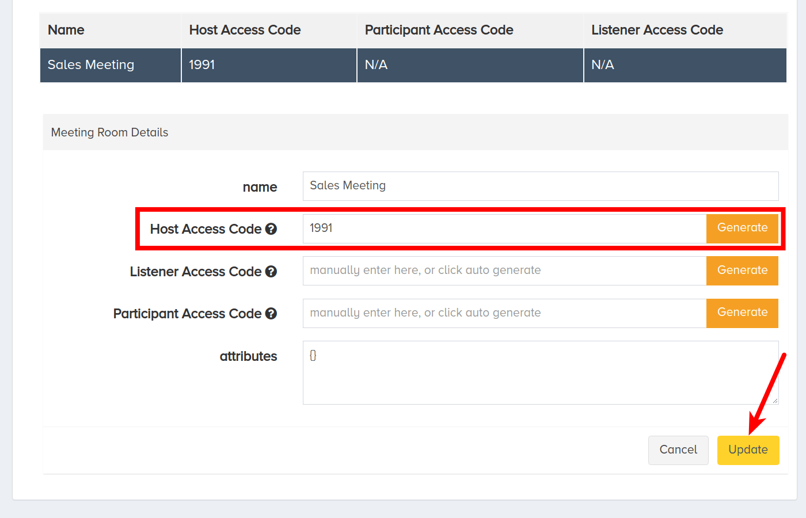806x518 pixels.
Task: Open help icon beside Listener Access Code
Action: coord(271,272)
